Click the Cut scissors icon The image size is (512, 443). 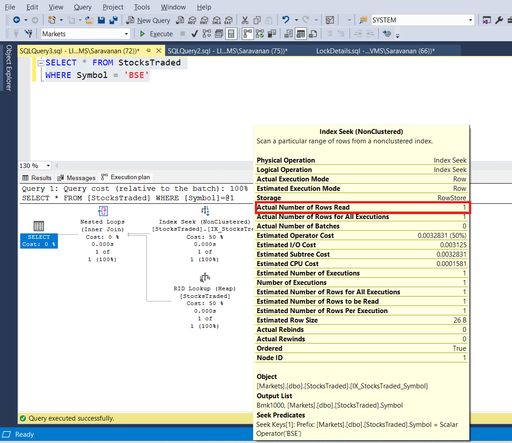click(245, 20)
